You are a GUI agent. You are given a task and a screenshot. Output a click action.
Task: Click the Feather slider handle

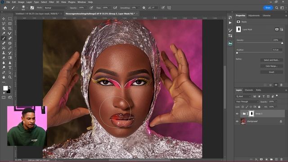coord(237,53)
